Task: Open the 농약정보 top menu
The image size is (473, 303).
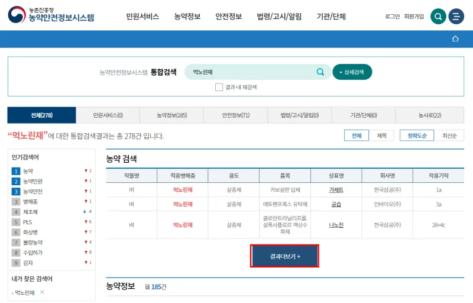Action: [x=187, y=17]
